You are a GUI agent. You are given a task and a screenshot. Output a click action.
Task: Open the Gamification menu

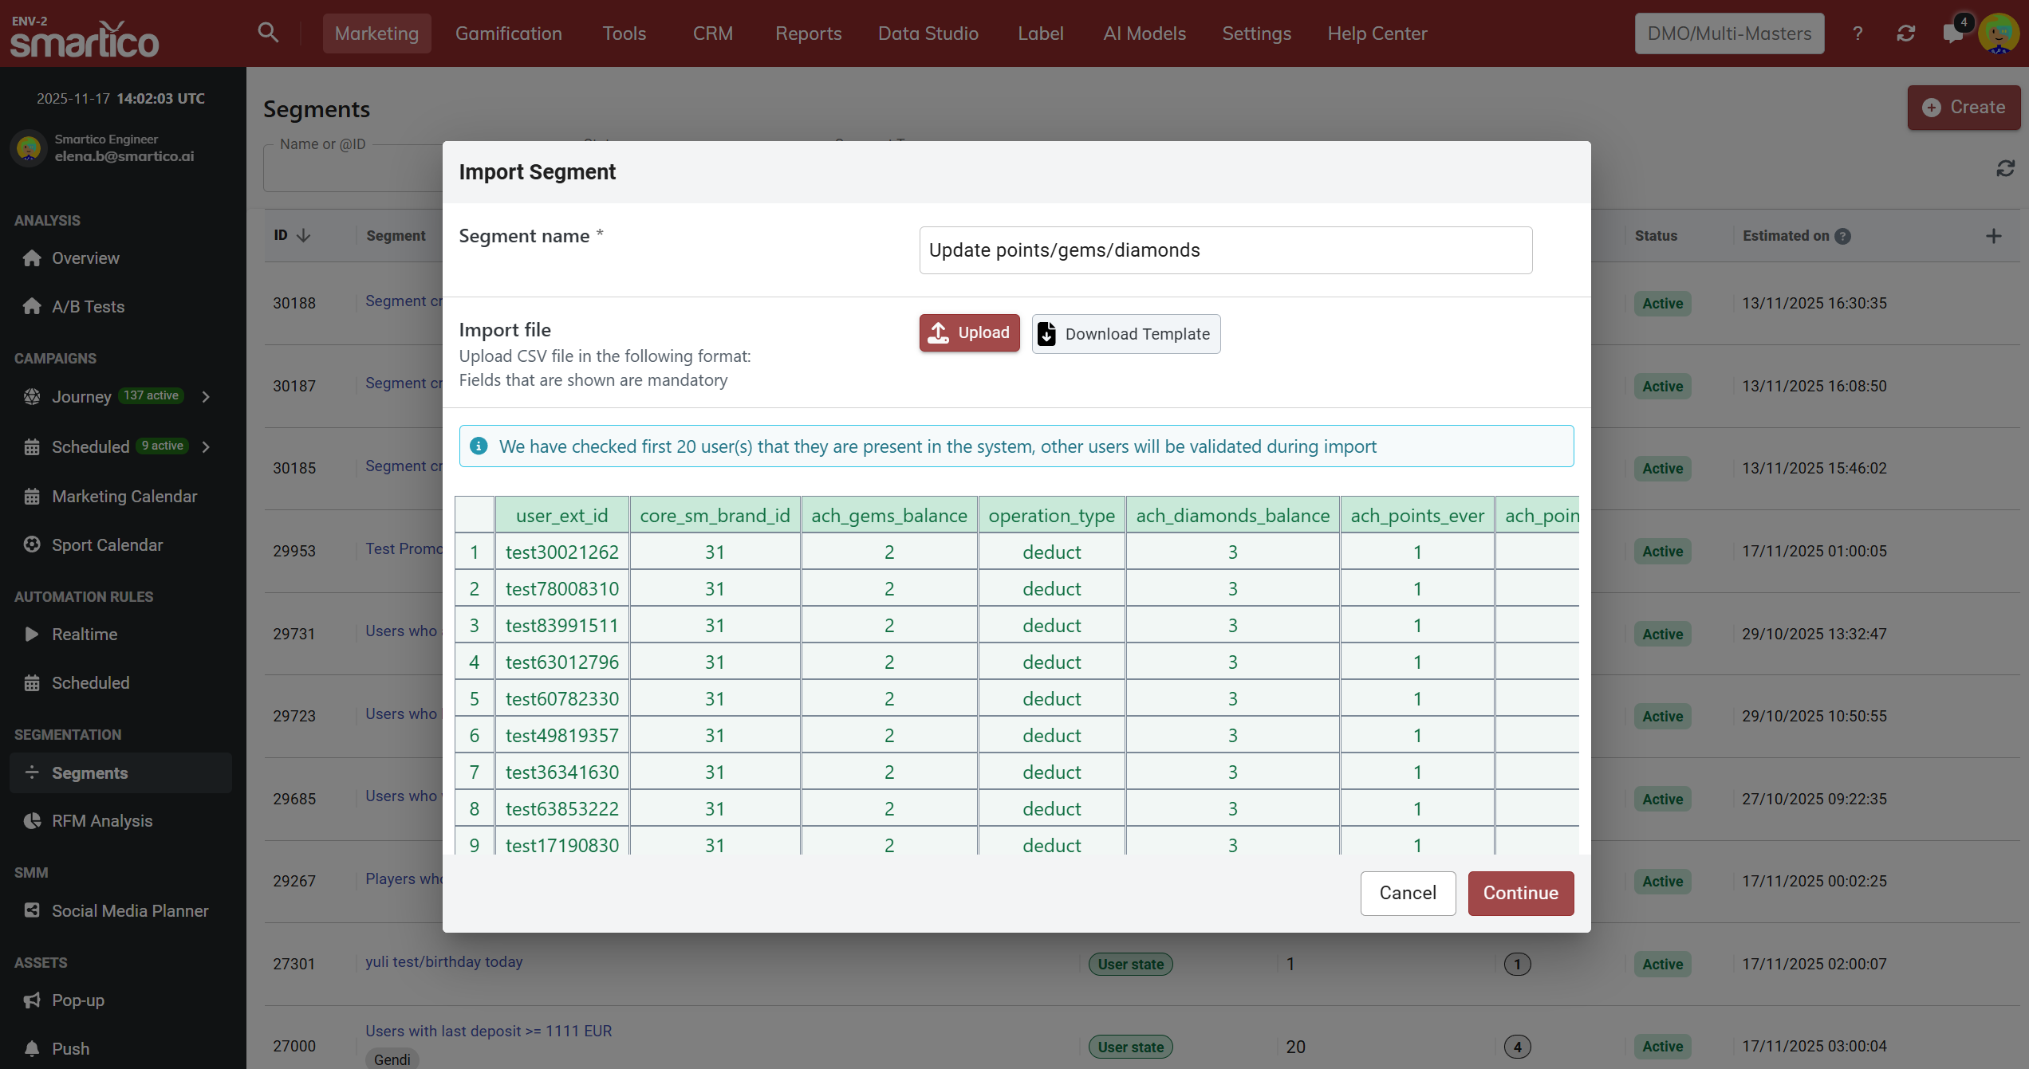[x=508, y=33]
